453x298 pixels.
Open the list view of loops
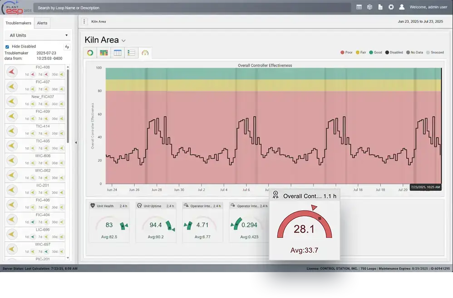[x=131, y=52]
